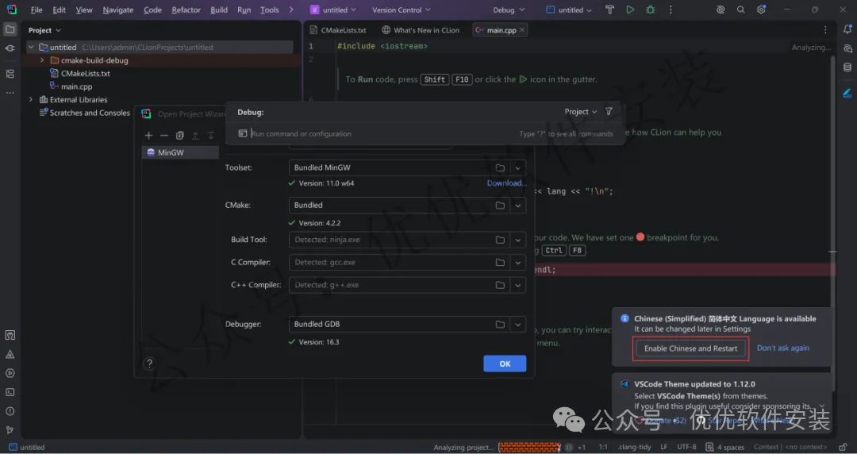Open the Problems tool window icon
857x454 pixels.
(x=10, y=411)
